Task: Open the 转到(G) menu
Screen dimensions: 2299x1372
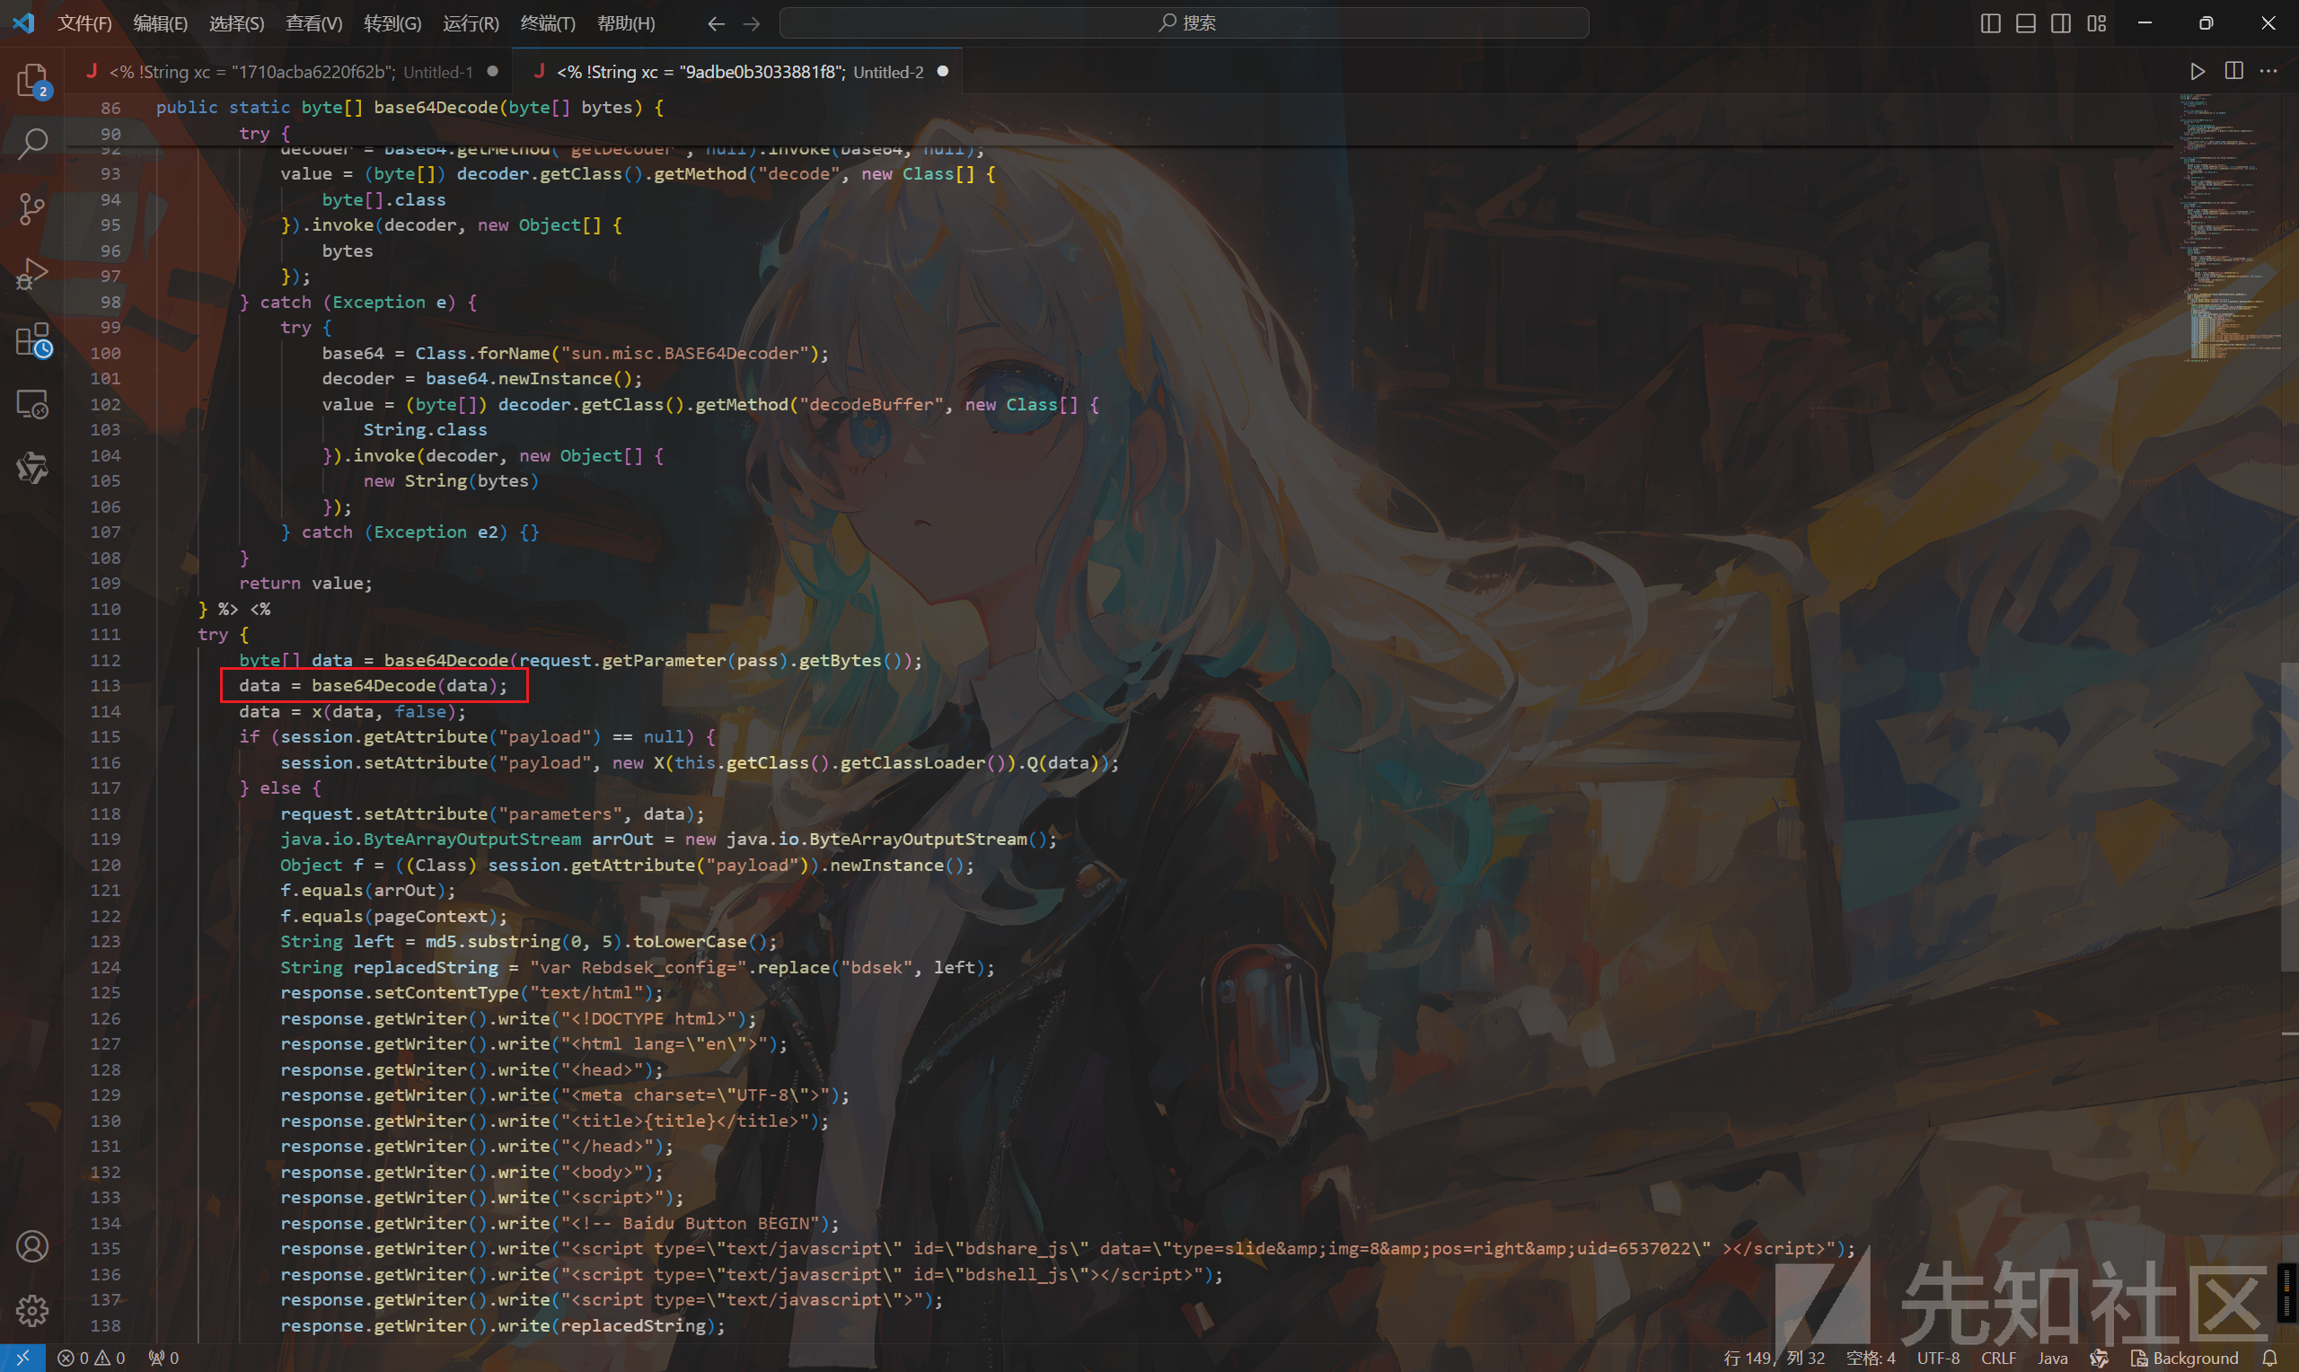Action: tap(392, 23)
